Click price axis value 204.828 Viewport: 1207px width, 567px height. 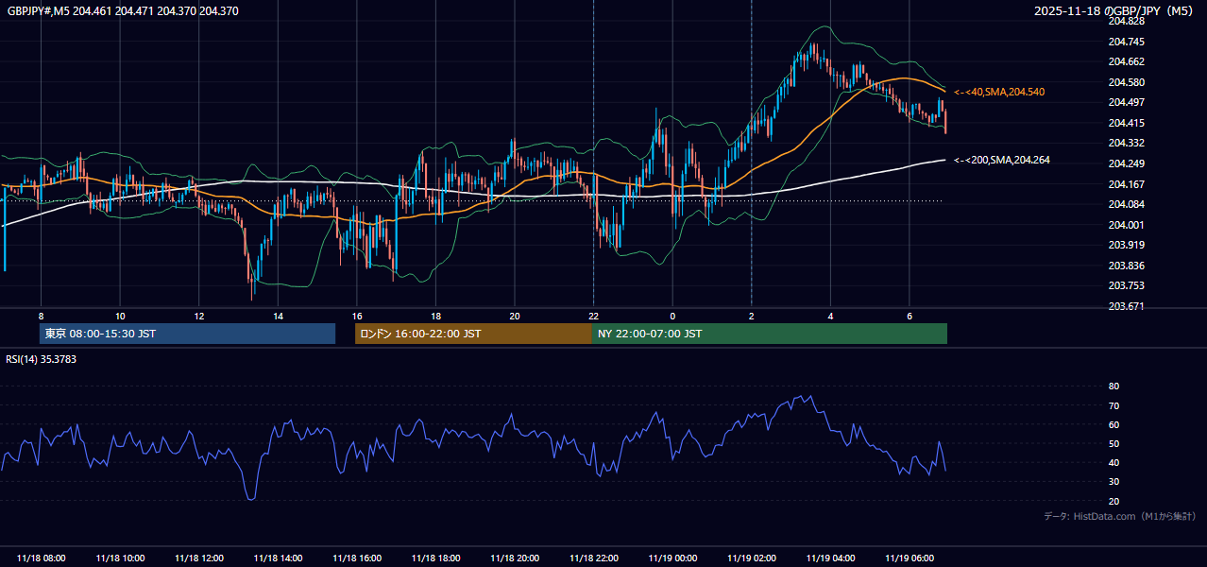pos(1126,21)
